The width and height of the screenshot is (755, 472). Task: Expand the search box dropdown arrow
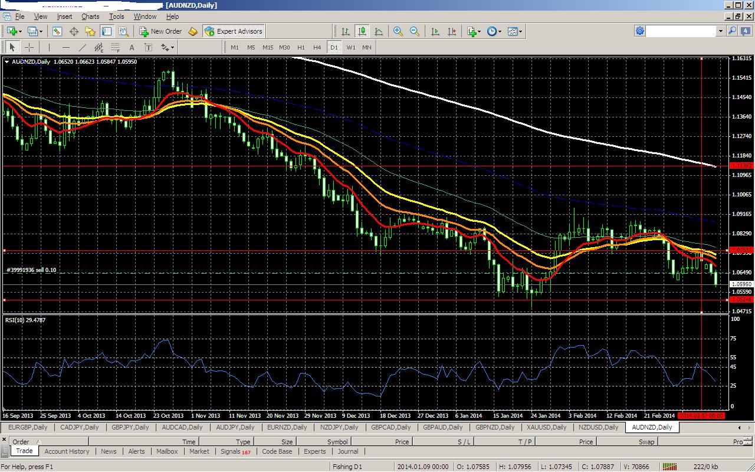[x=720, y=31]
